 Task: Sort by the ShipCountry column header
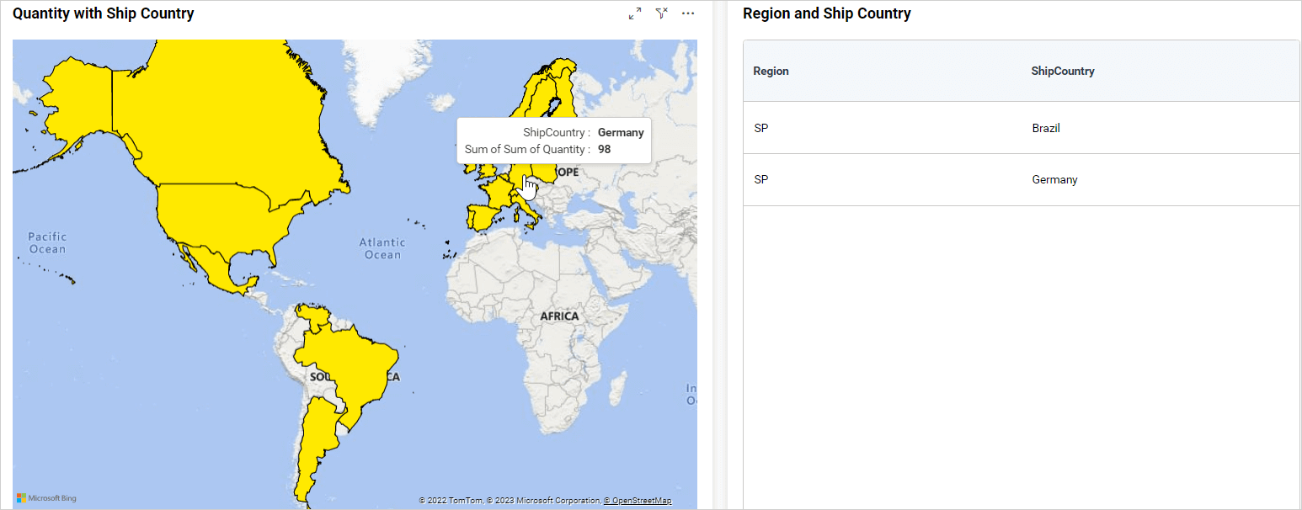click(1063, 72)
